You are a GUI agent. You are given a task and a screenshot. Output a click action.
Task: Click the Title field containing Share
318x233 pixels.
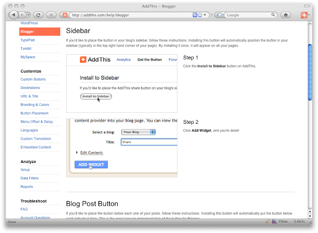click(149, 142)
